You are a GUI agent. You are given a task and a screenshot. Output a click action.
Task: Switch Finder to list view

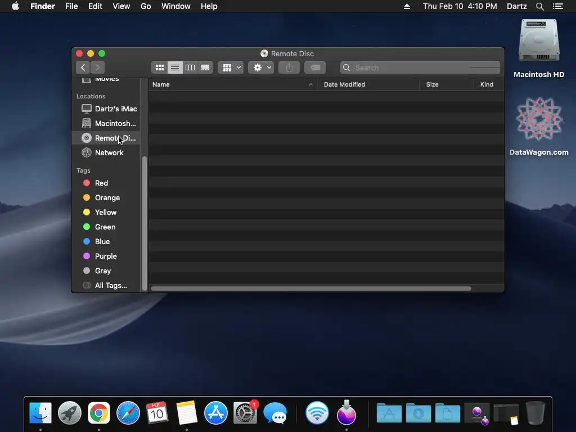(175, 67)
